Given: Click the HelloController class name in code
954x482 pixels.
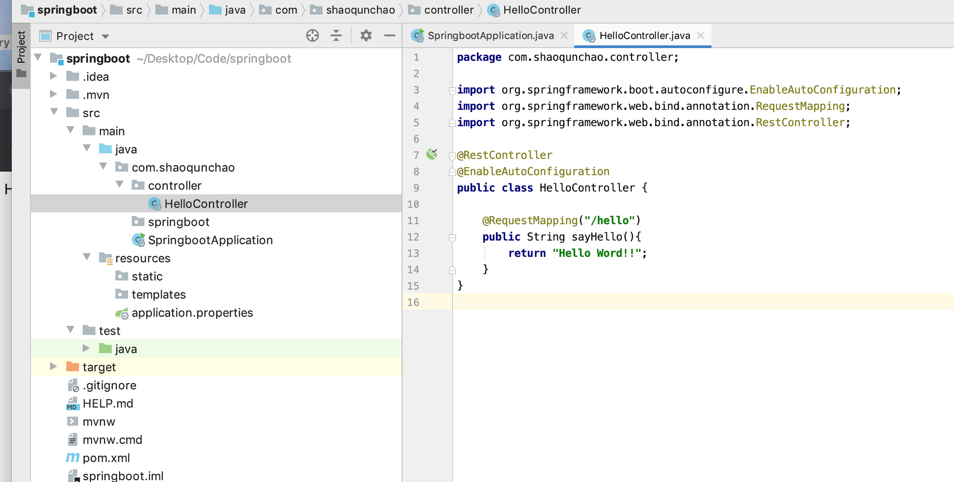Looking at the screenshot, I should 587,188.
